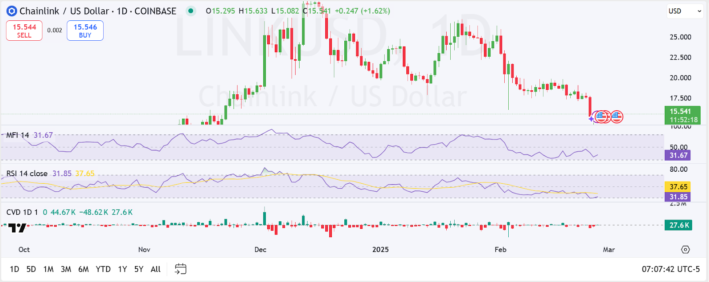709x282 pixels.
Task: Click the +0.247 (+1.62%) change value
Action: (362, 11)
